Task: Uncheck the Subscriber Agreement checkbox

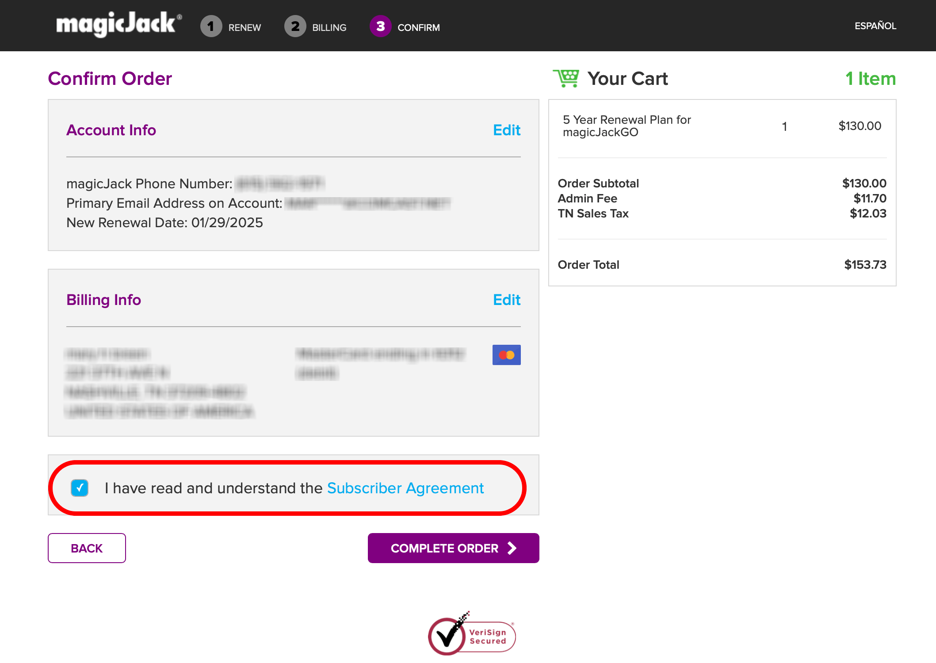Action: coord(80,488)
